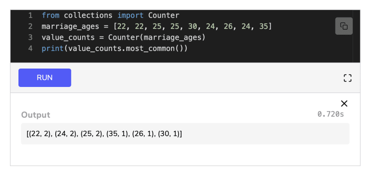The height and width of the screenshot is (176, 369).
Task: Click line number 3 in the gutter
Action: (30, 38)
